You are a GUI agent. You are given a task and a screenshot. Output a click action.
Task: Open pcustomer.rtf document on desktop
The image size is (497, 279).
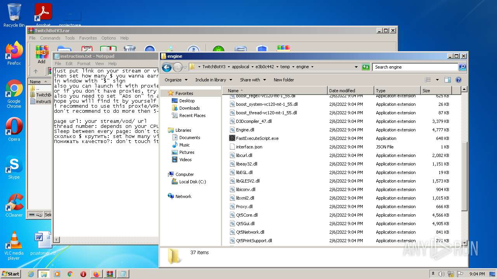43,243
